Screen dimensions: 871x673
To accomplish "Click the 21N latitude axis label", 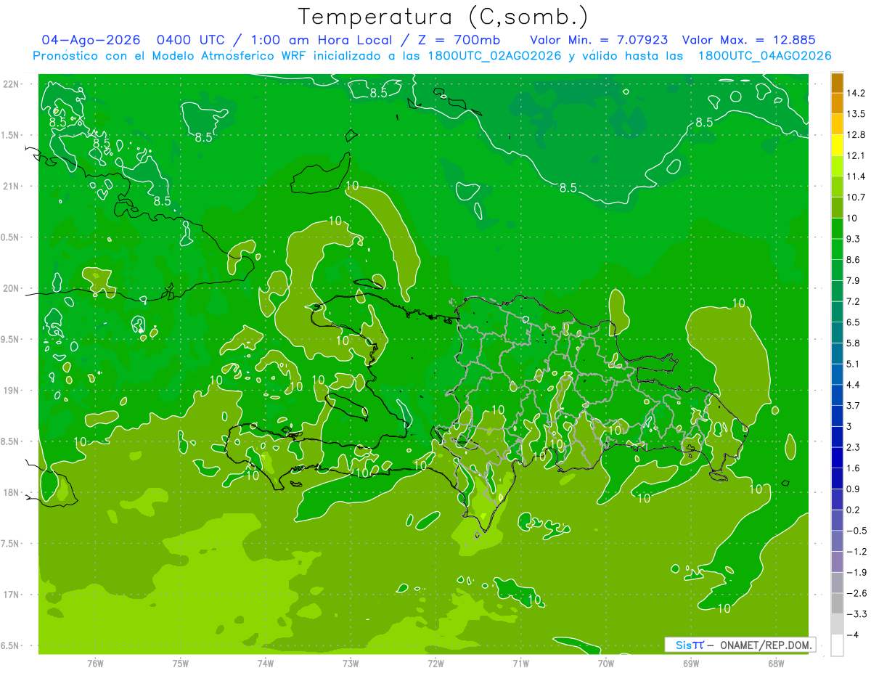I will tap(12, 186).
